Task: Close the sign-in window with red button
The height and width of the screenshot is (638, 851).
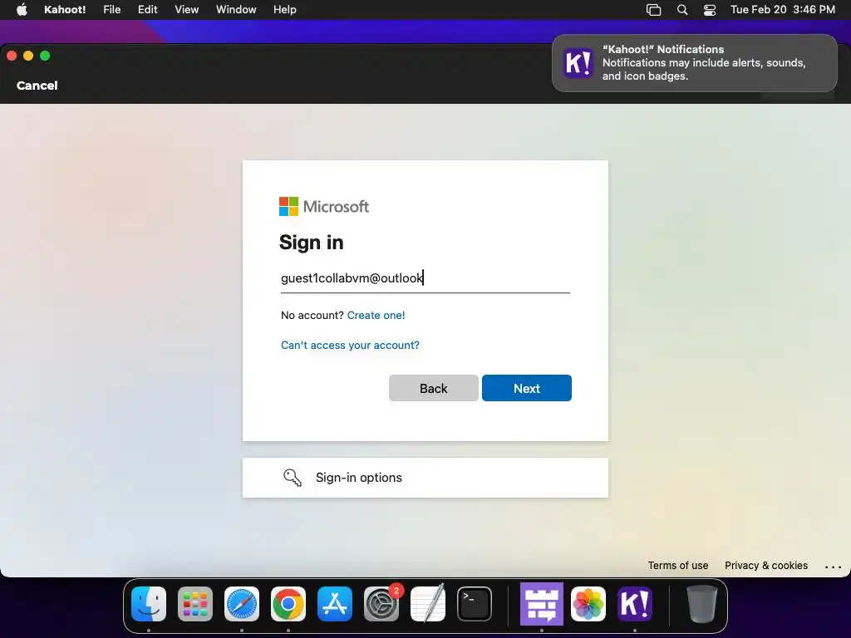Action: [x=12, y=56]
